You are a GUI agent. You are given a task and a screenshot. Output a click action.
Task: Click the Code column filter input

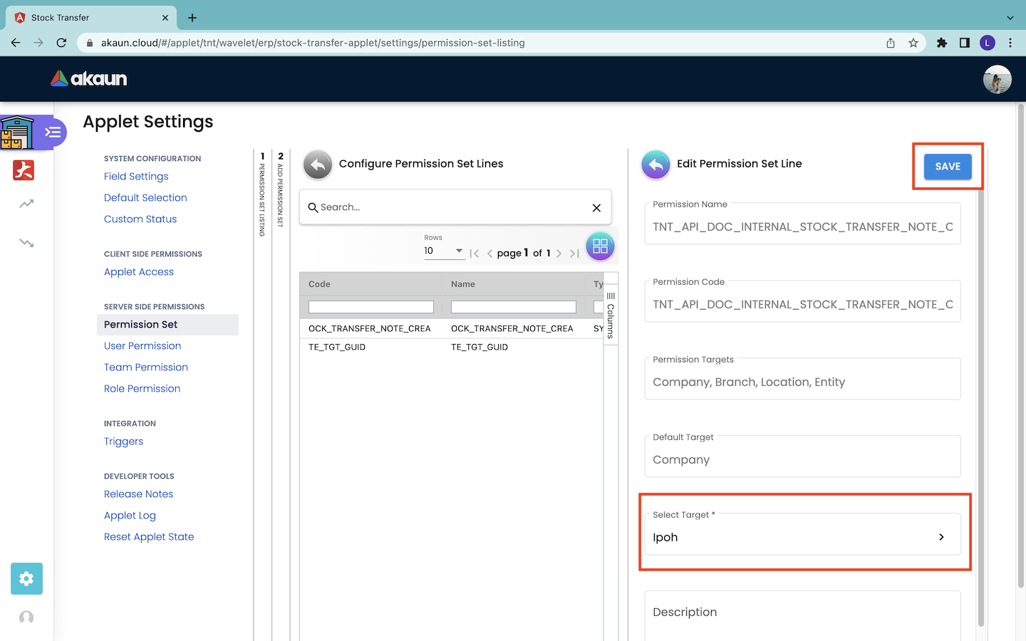[370, 307]
